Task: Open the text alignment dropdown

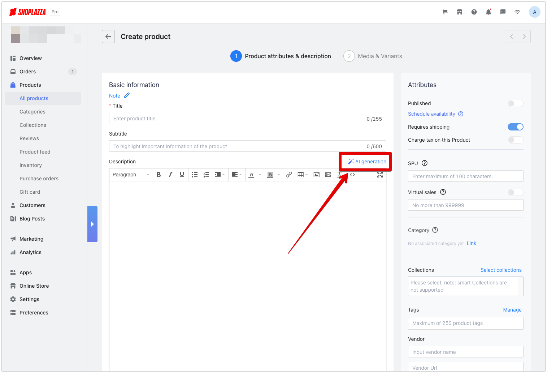Action: click(x=236, y=175)
